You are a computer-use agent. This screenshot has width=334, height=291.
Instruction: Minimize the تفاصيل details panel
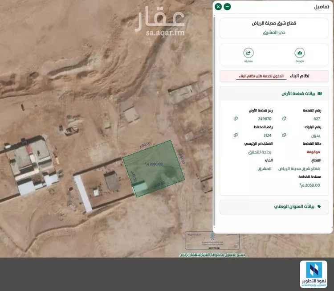pyautogui.click(x=227, y=7)
